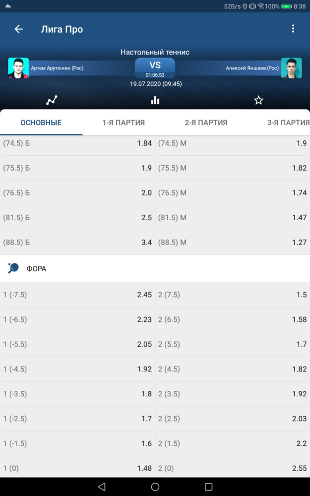Screen dimensions: 310x496
Task: Pick total (88.5) М odds 1.27
Action: pos(233,243)
